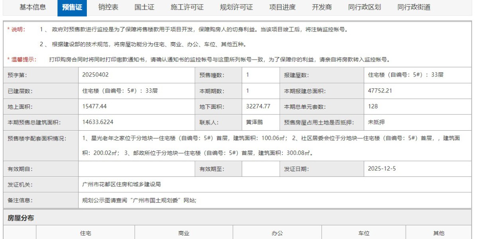Click the 住宅 column header
This screenshot has height=239, width=478.
(86, 233)
